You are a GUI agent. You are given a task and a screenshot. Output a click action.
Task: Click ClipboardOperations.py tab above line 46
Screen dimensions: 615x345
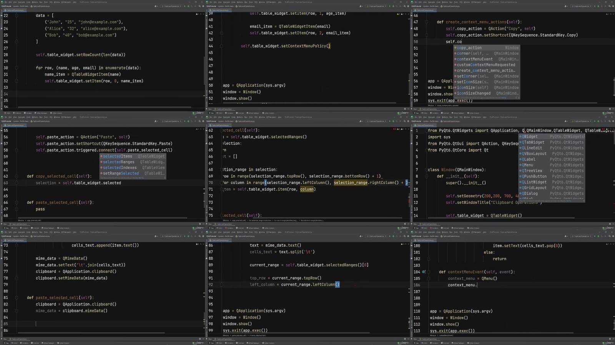pos(424,10)
